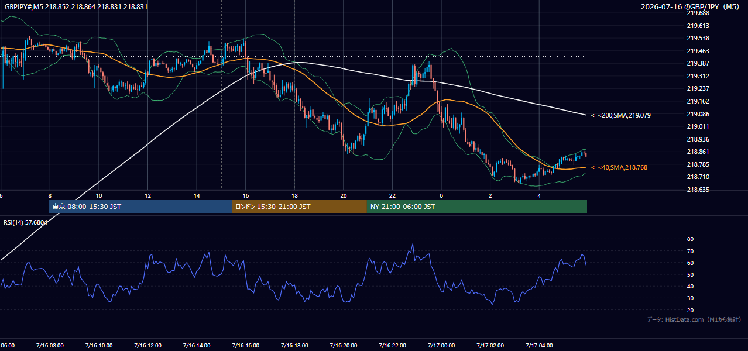Click the '7/17 04:00' bottom time label

click(x=539, y=346)
